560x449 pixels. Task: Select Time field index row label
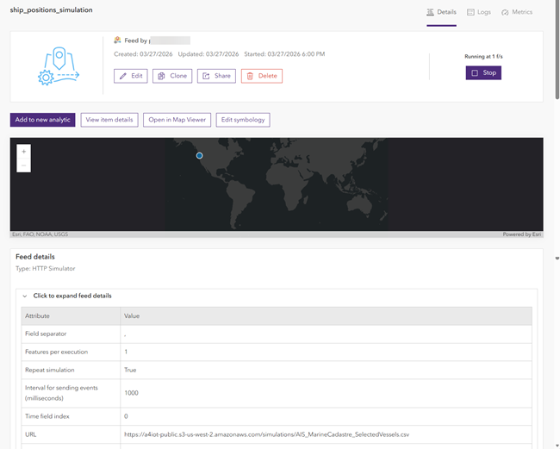click(47, 416)
